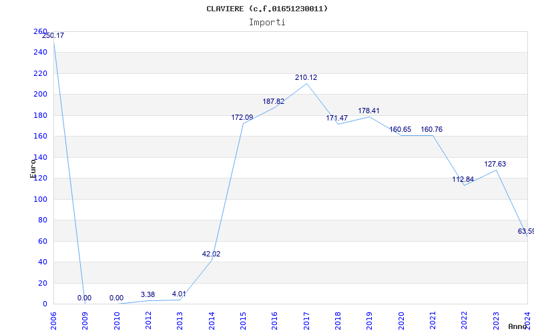Click the Euro y-axis title
Viewport: 534px width, 333px height.
click(x=33, y=168)
